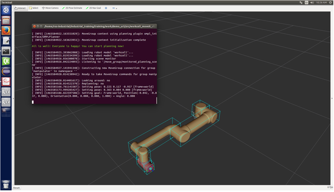
Task: Open Eclipse from the dock
Action: click(x=6, y=72)
